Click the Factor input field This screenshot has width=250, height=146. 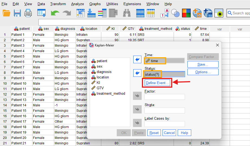click(x=164, y=97)
